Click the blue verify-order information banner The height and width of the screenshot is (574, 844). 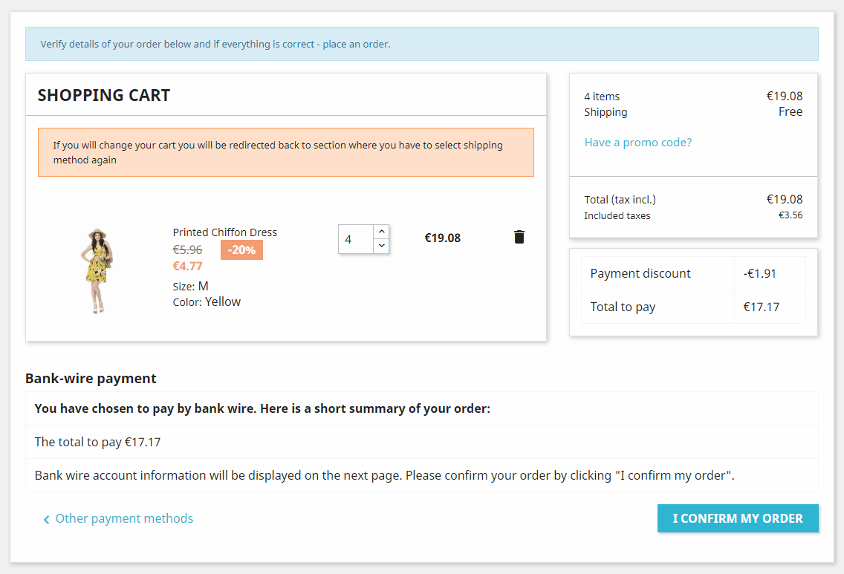(421, 44)
